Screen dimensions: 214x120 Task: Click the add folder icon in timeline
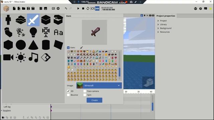click(3, 117)
